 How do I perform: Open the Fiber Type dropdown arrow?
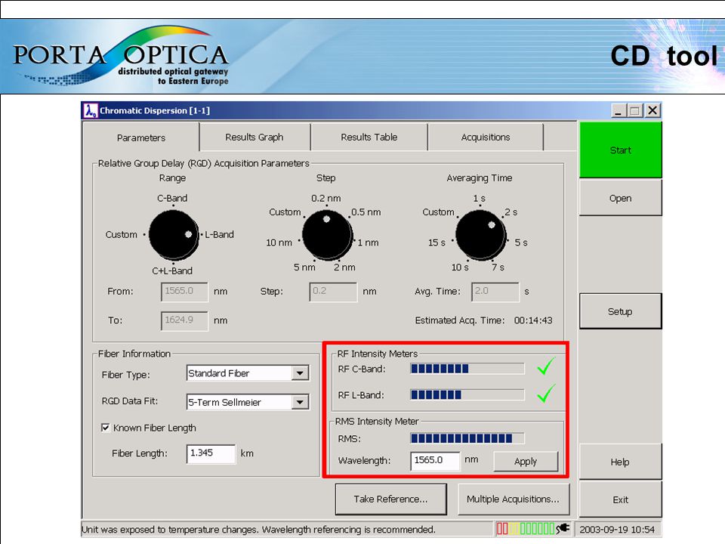click(x=300, y=372)
